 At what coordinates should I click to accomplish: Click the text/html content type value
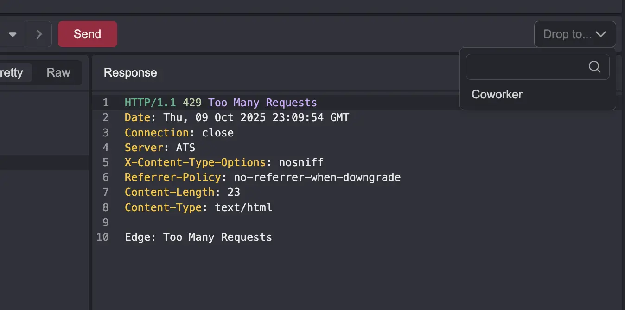point(243,207)
